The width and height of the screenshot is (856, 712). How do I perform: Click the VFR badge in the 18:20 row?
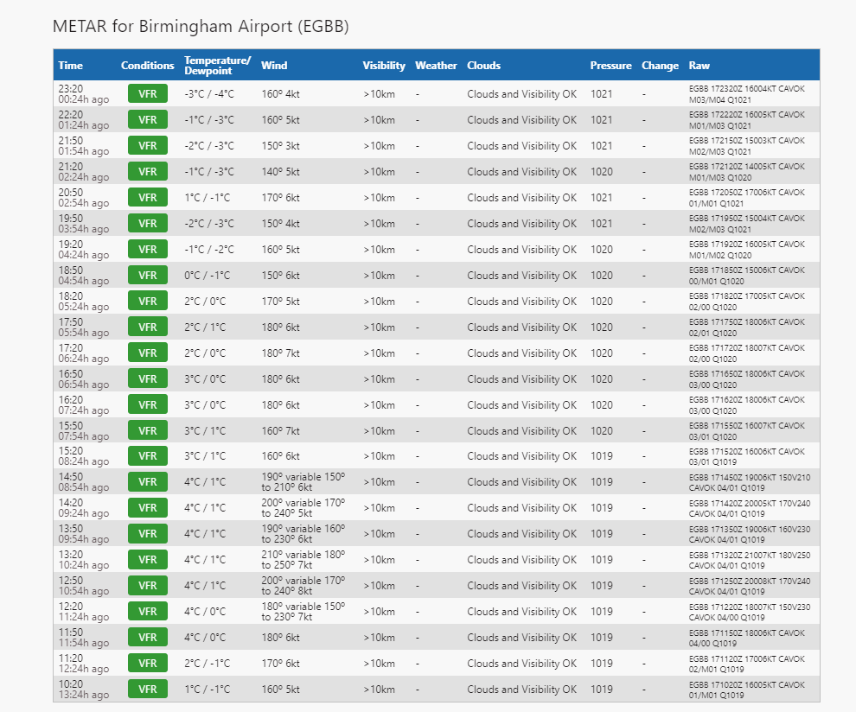(x=148, y=302)
